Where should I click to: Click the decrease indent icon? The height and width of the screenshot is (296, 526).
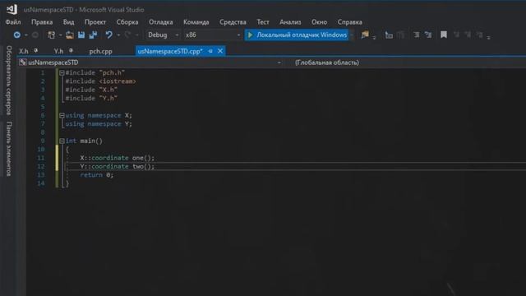pyautogui.click(x=417, y=35)
